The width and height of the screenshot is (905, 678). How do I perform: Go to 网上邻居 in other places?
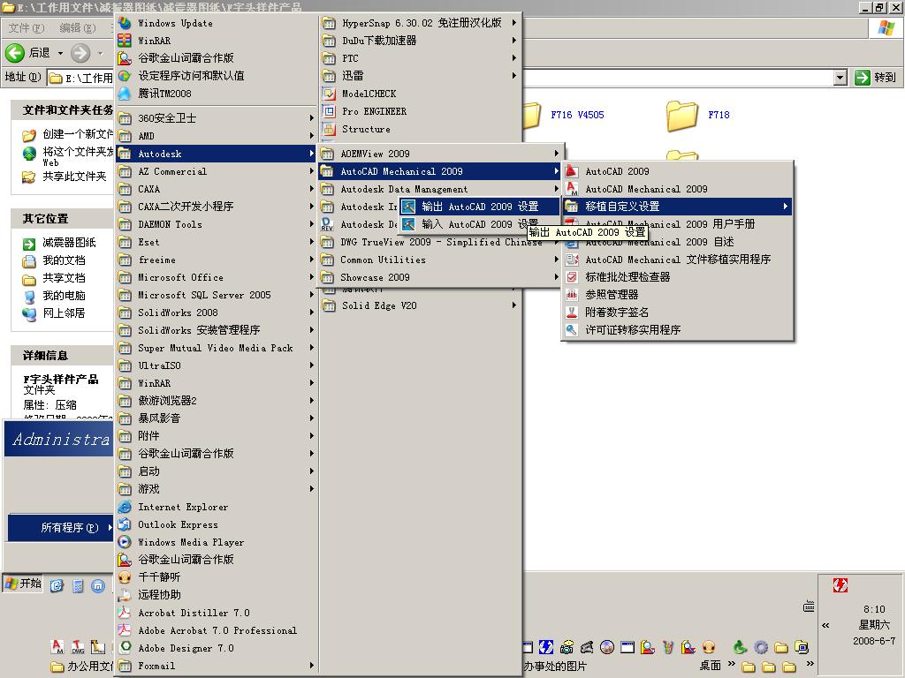tap(54, 313)
